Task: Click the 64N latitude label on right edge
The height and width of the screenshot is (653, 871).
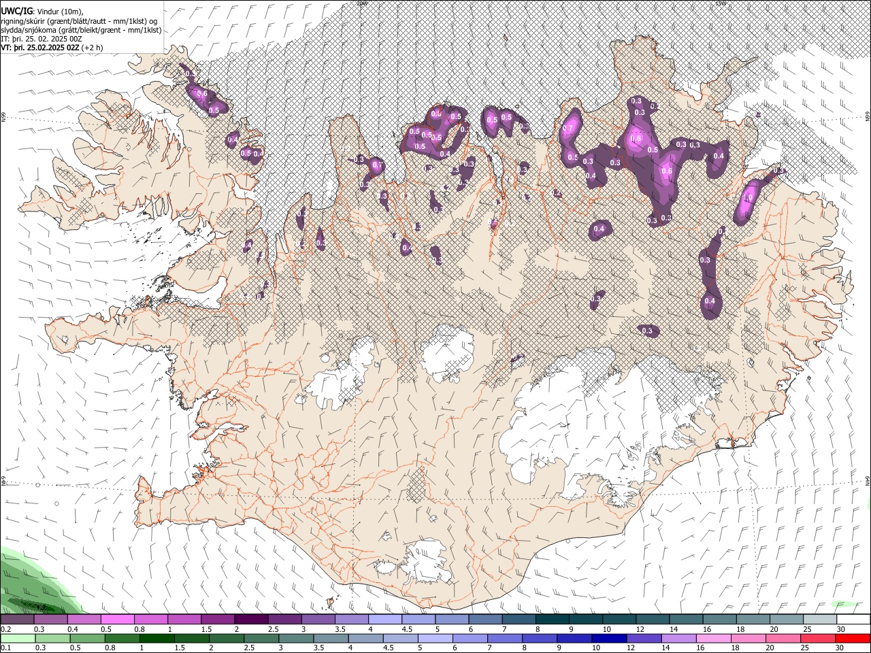Action: [868, 480]
